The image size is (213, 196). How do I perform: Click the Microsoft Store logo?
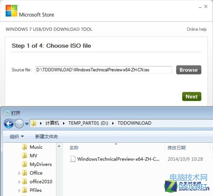[11, 11]
